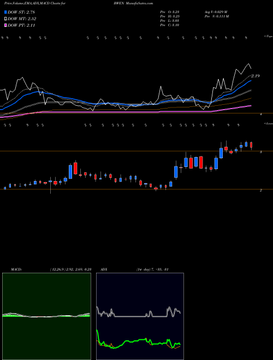Click the 'Pre H: 3.25' high value
The width and height of the screenshot is (273, 360).
pos(170,16)
